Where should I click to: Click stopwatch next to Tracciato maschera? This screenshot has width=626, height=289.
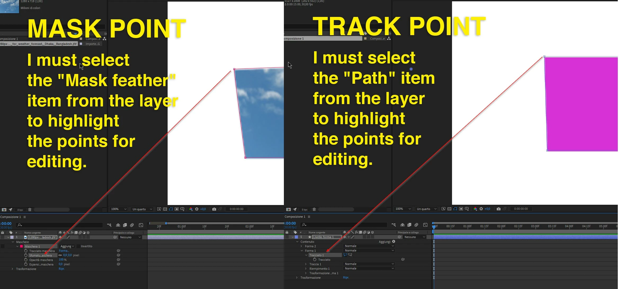click(26, 251)
